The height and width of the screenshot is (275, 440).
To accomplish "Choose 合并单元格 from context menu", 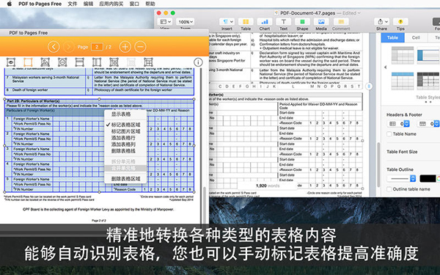I will [125, 169].
